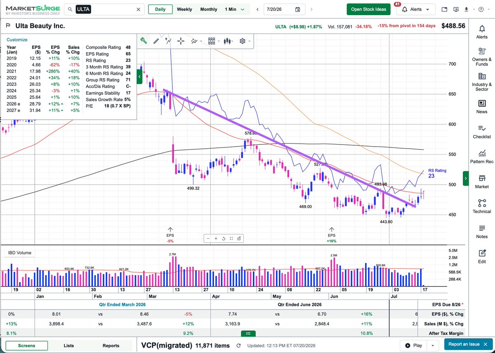Screen dimensions: 495x353
Task: Click the EPS -5% earnings marker
Action: [x=170, y=235]
